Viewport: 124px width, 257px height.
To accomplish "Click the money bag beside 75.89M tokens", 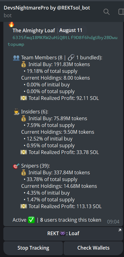I will tap(24, 118).
